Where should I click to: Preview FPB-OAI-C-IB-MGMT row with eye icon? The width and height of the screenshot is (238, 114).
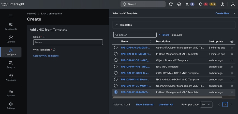click(x=232, y=54)
